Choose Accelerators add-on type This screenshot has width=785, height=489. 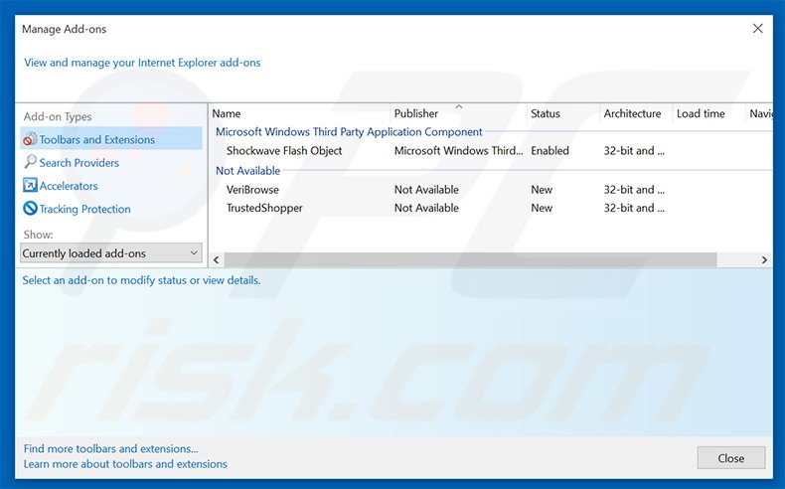click(69, 186)
